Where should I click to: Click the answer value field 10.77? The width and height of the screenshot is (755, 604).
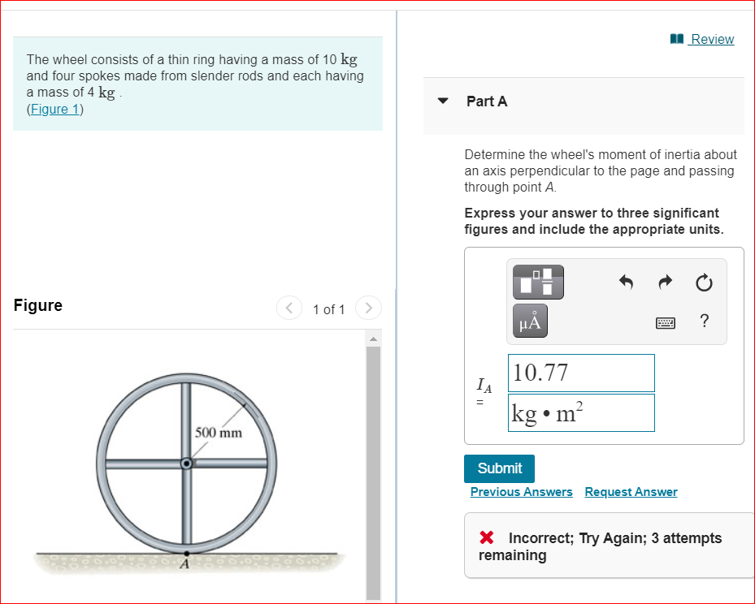[x=581, y=373]
